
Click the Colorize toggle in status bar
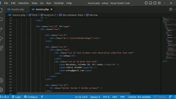click(x=160, y=97)
